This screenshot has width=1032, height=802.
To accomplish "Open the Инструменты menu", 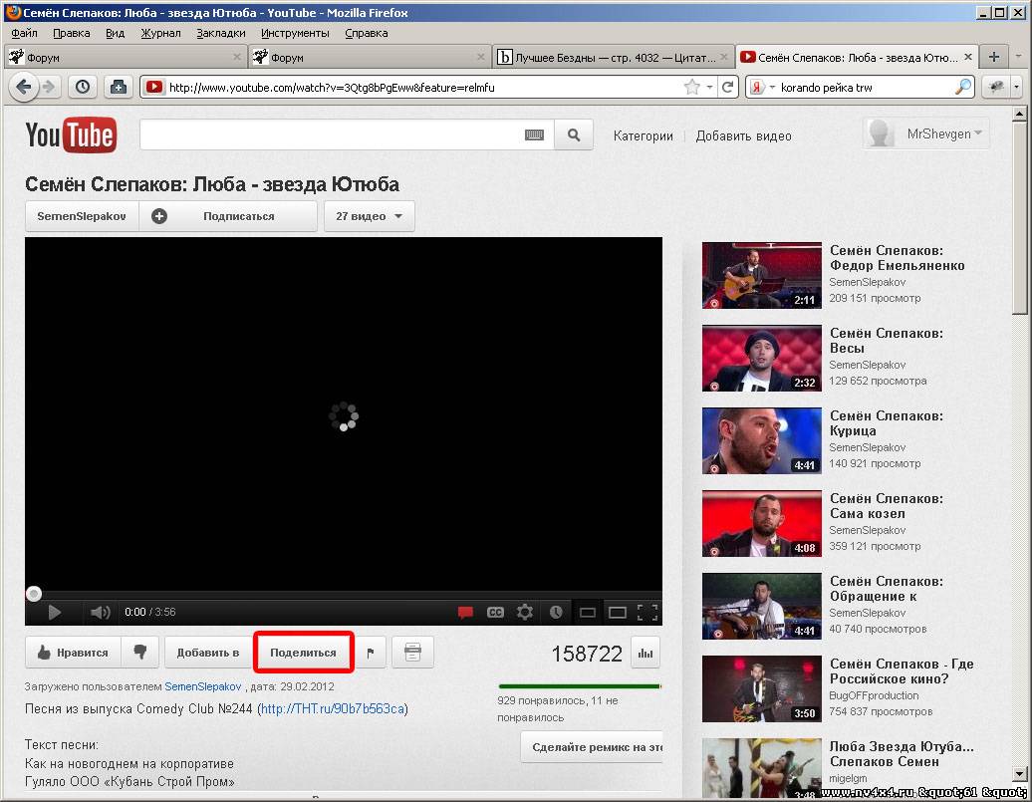I will (x=295, y=33).
